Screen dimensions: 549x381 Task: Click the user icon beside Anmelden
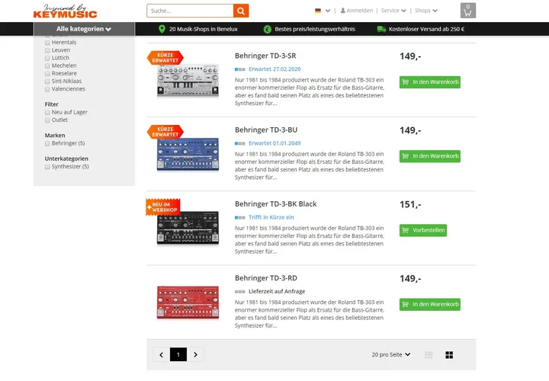(343, 11)
